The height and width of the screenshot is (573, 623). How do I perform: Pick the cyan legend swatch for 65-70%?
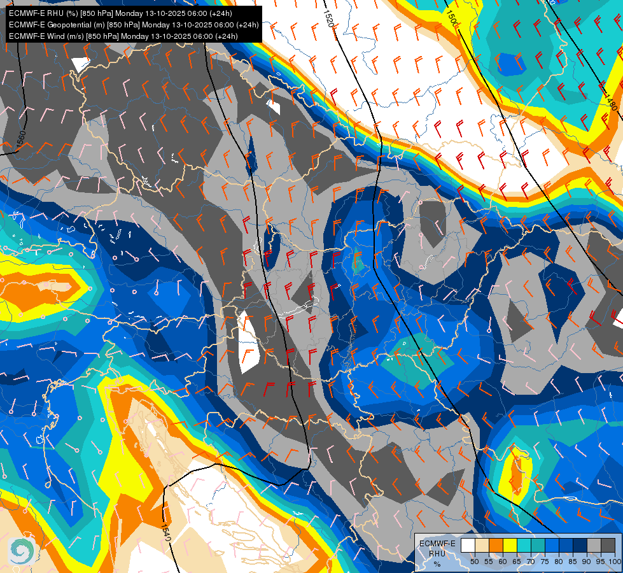pyautogui.click(x=524, y=545)
